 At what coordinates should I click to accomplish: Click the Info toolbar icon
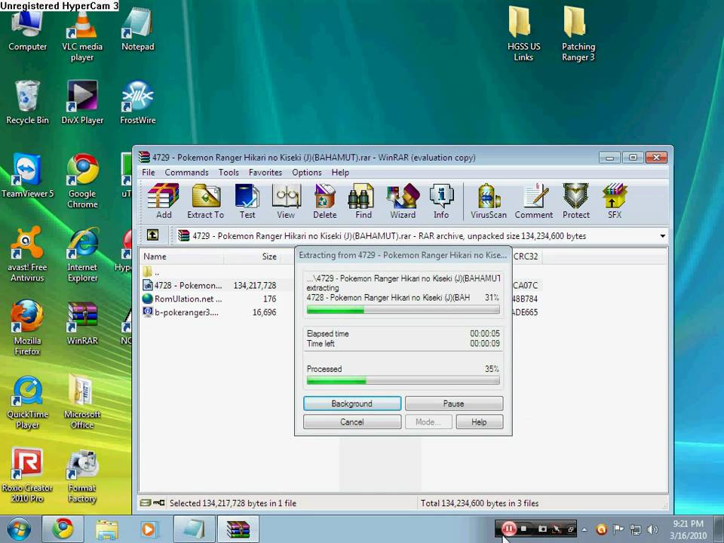tap(441, 201)
